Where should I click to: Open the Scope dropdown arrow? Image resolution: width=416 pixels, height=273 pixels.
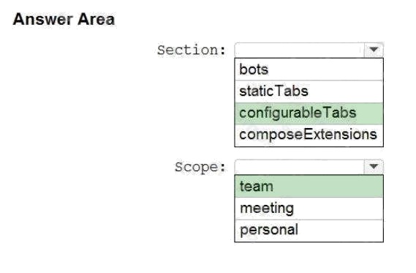(374, 167)
